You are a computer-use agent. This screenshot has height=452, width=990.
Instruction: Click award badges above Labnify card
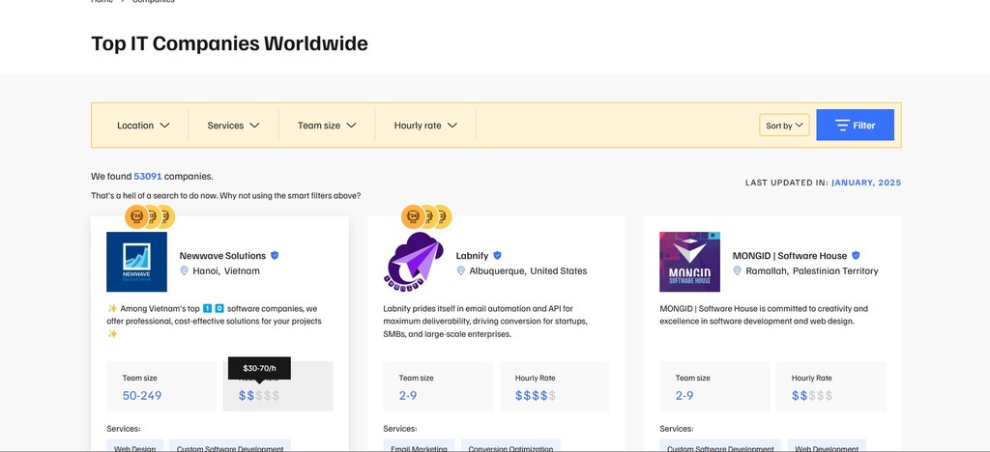click(x=426, y=217)
